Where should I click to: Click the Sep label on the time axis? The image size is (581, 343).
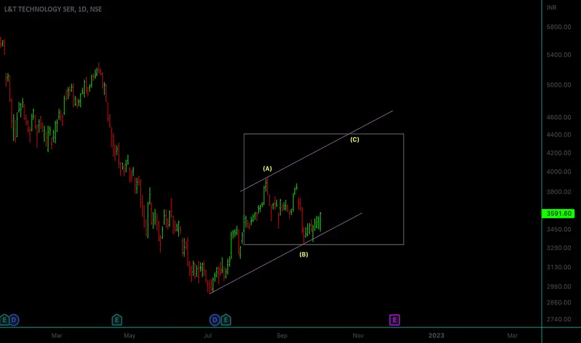(282, 336)
